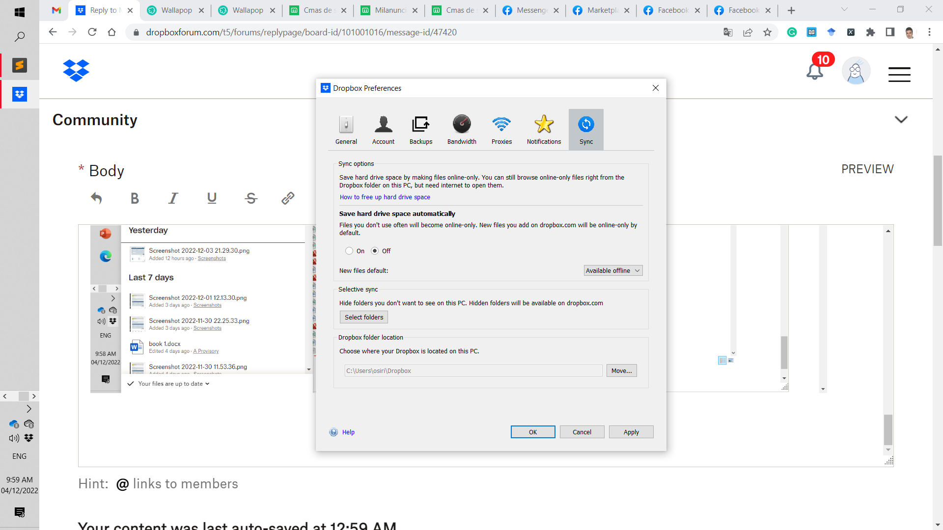Screen dimensions: 943x530
Task: Open How to free up hard drive space link
Action: tap(385, 197)
